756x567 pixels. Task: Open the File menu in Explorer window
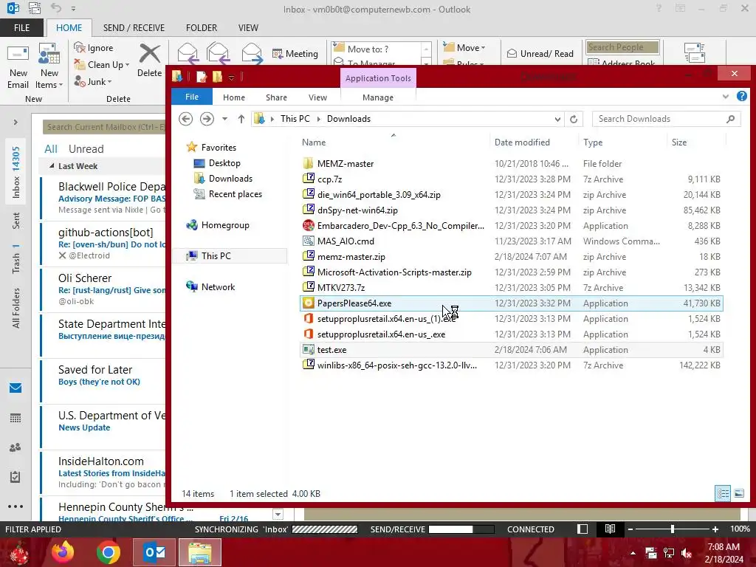(192, 97)
